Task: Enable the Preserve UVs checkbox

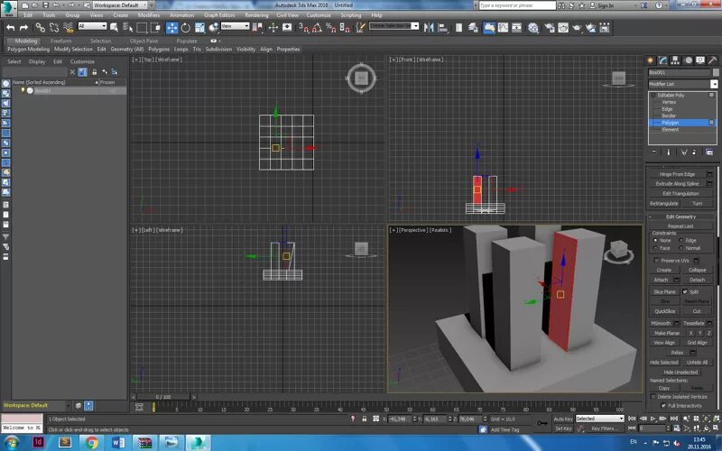Action: 657,261
